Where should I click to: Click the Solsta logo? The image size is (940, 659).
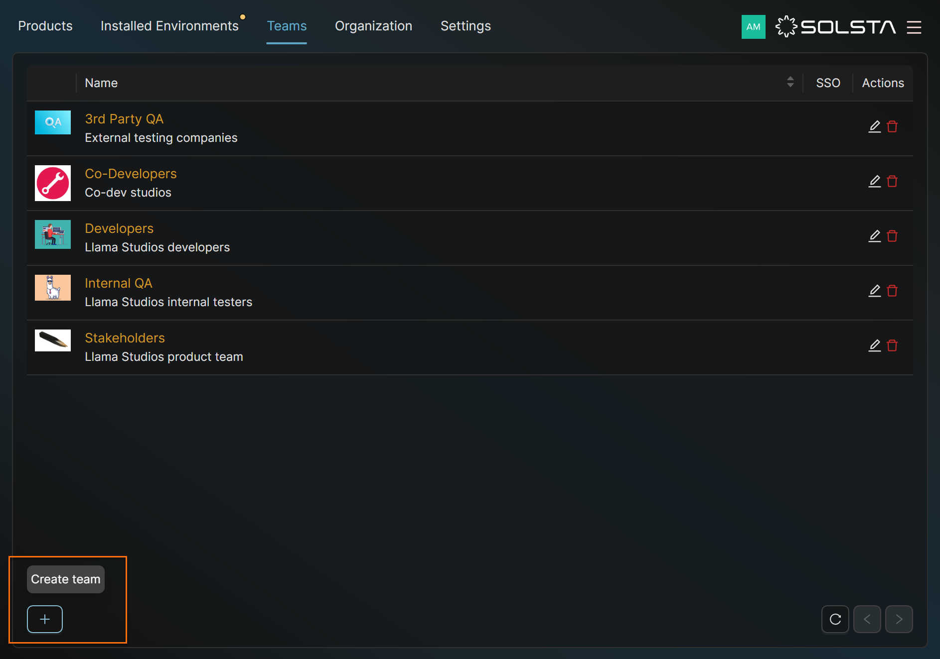tap(836, 27)
